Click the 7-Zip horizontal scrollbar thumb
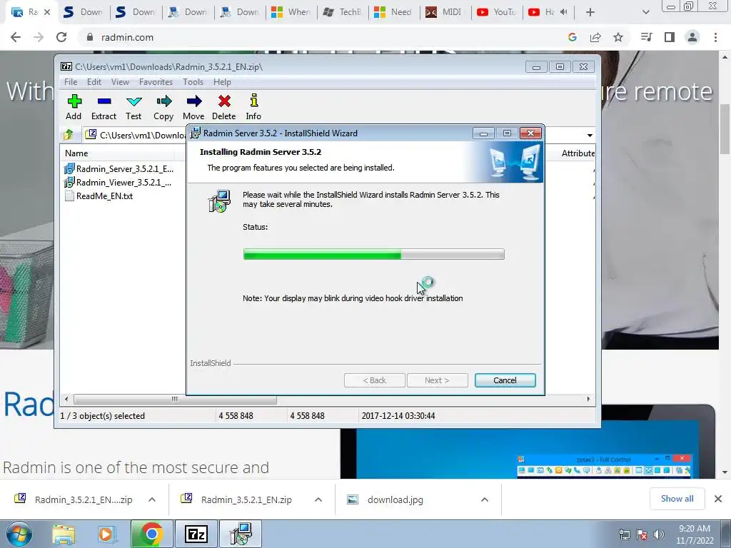This screenshot has height=548, width=731. click(175, 400)
